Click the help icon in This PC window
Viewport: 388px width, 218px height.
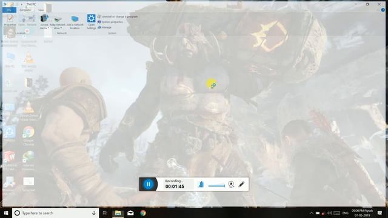[x=383, y=10]
